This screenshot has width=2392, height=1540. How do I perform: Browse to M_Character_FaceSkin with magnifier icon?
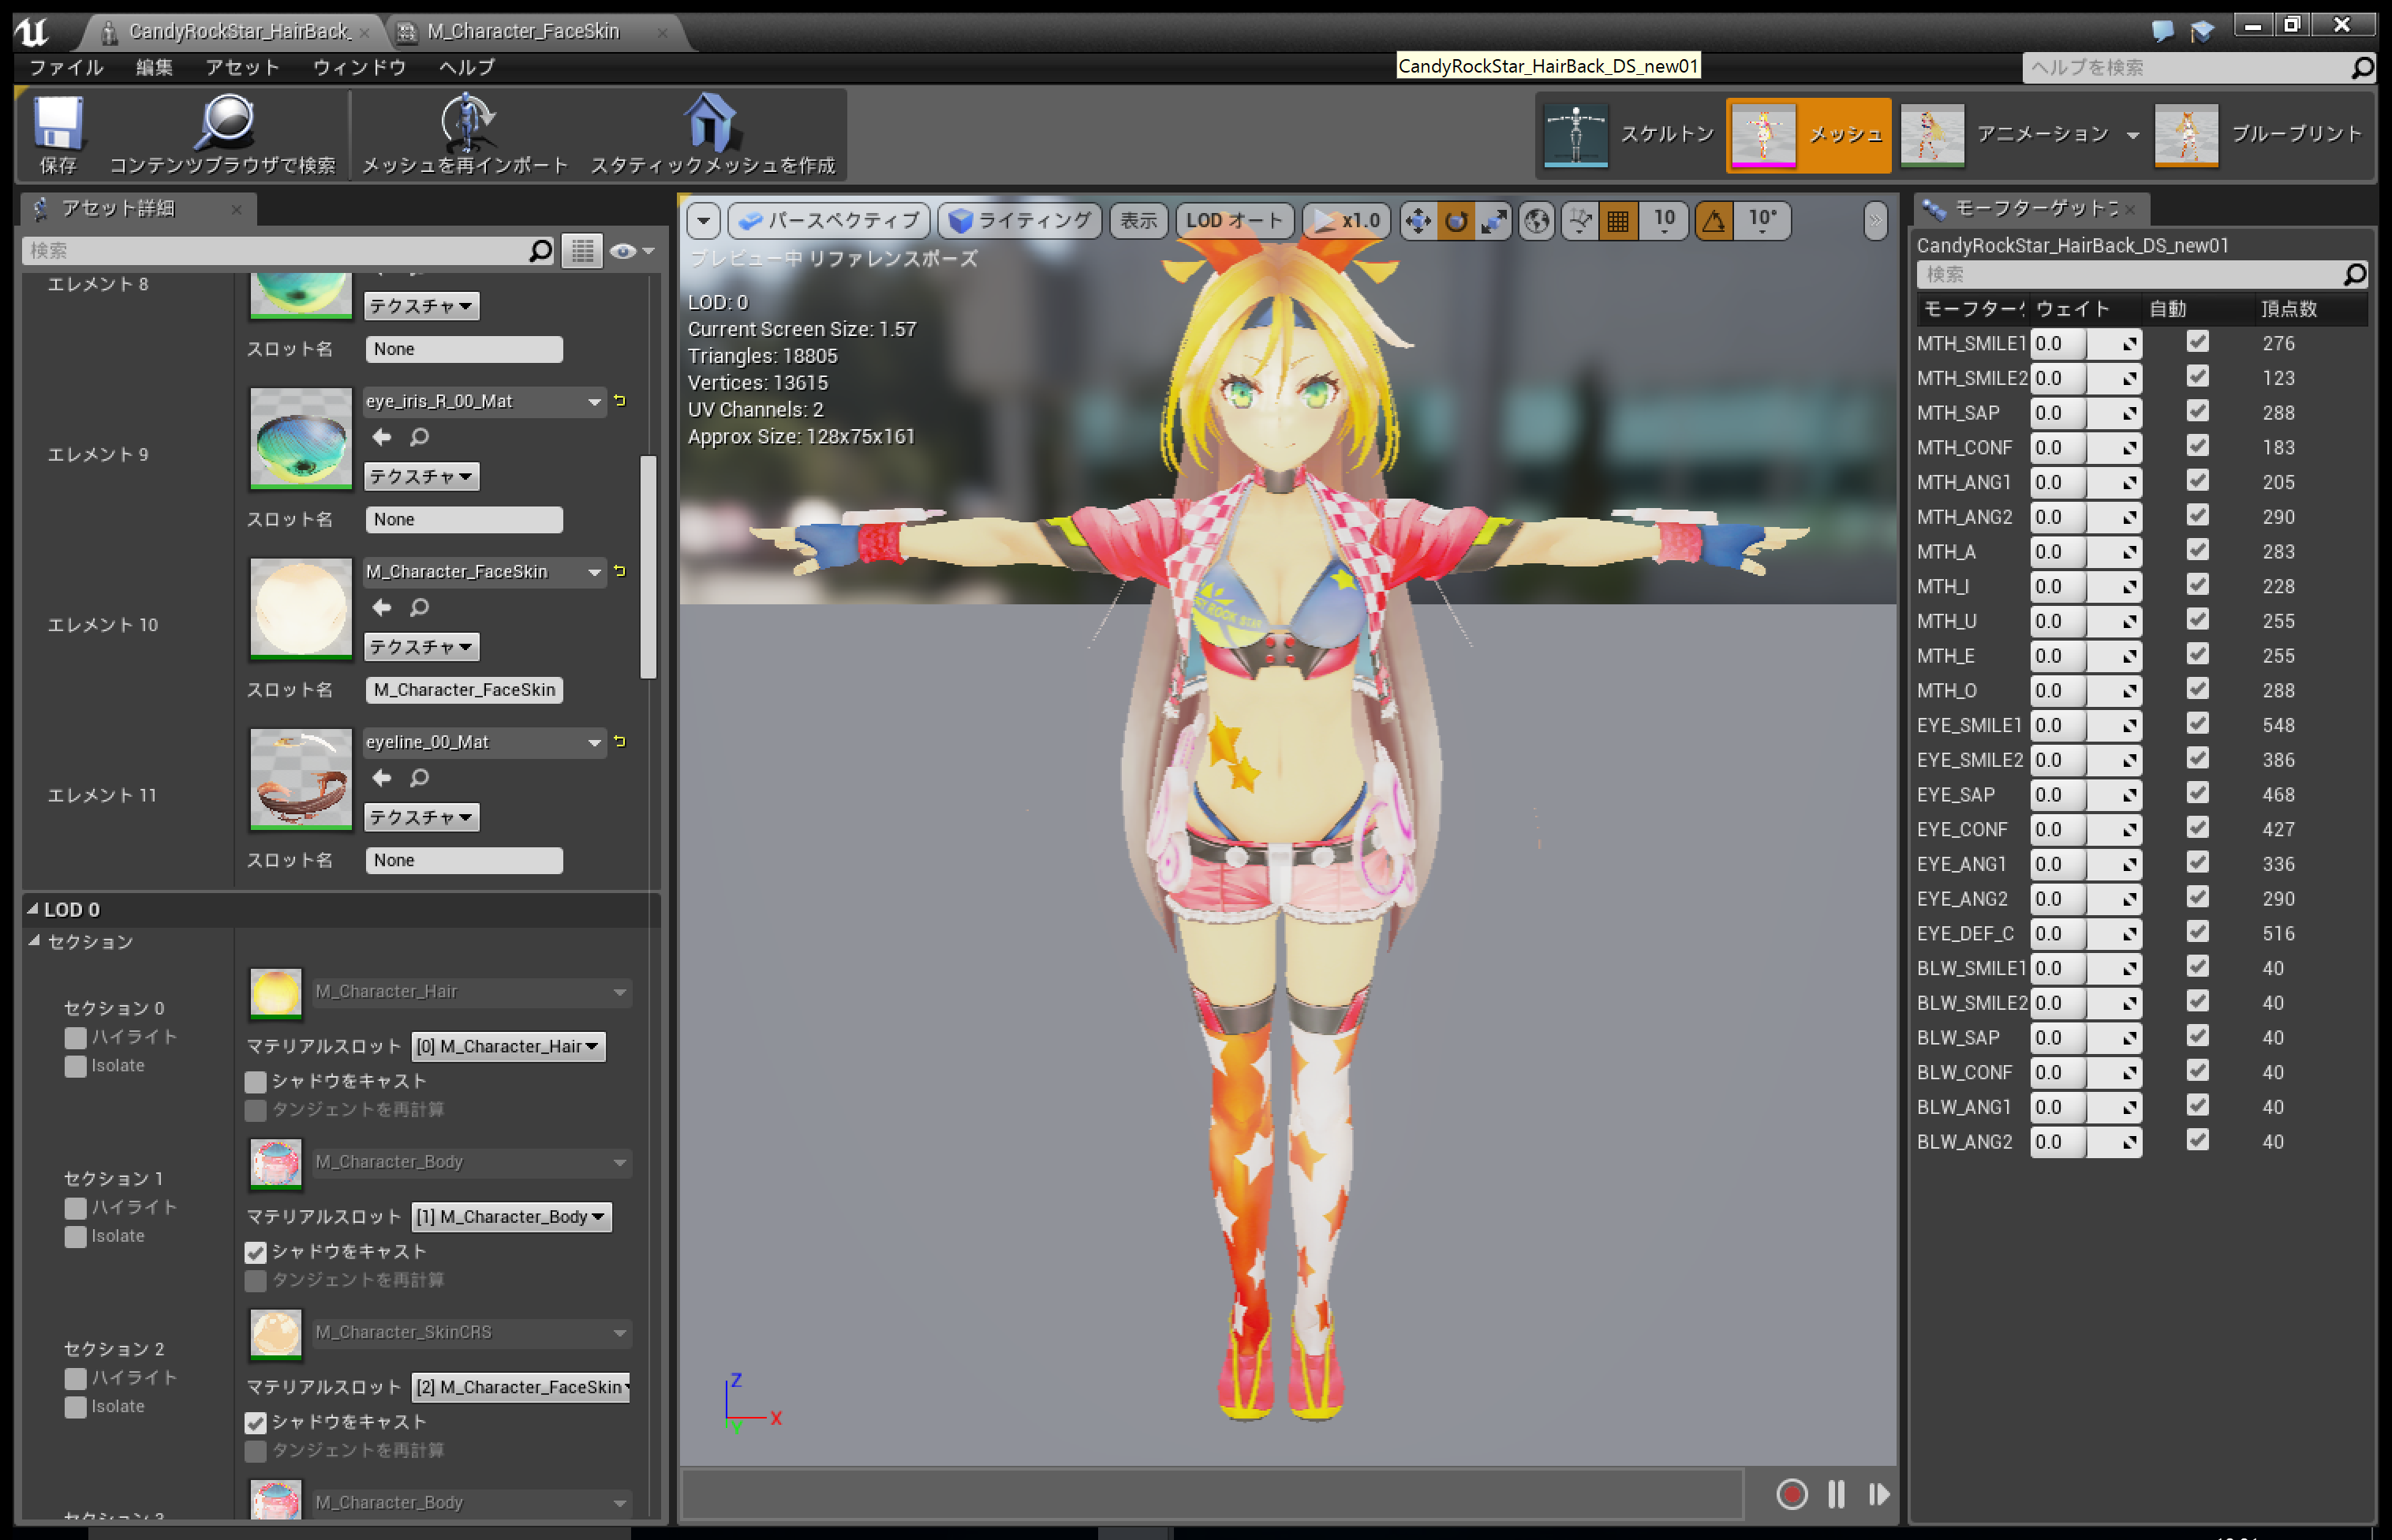pos(420,607)
